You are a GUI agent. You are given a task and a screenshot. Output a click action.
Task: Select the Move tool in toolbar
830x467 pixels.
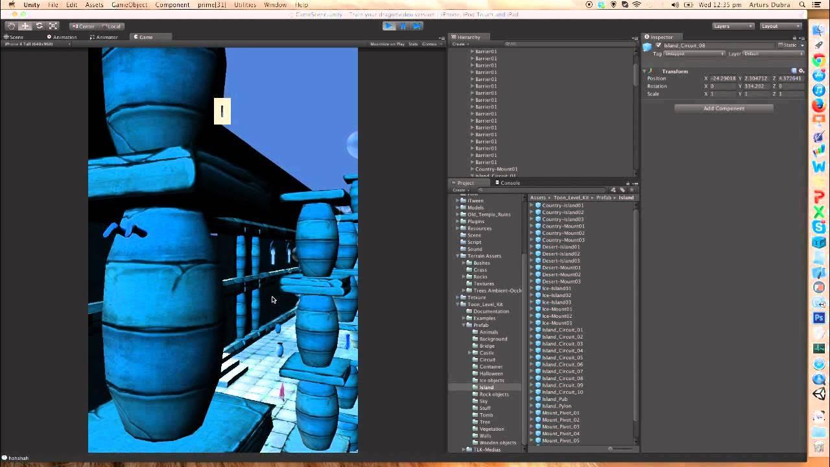pos(25,26)
